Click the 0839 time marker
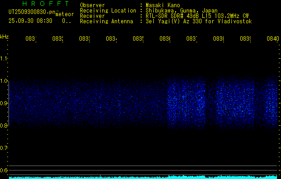Image resolution: width=281 pixels, height=179 pixels. click(x=245, y=39)
